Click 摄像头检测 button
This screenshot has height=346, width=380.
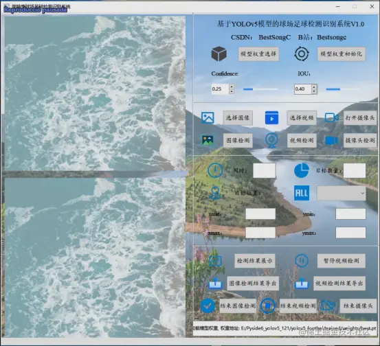tap(360, 140)
